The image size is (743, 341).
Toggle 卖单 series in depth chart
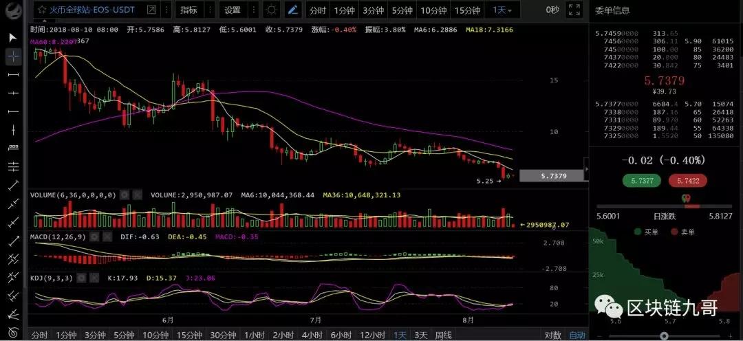click(683, 232)
